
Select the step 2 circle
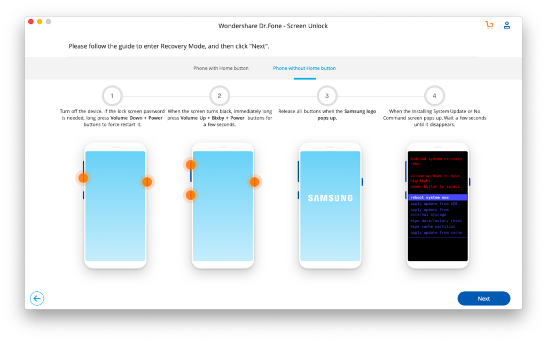(x=220, y=96)
